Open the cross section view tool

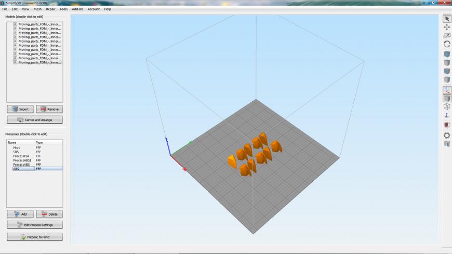447,125
